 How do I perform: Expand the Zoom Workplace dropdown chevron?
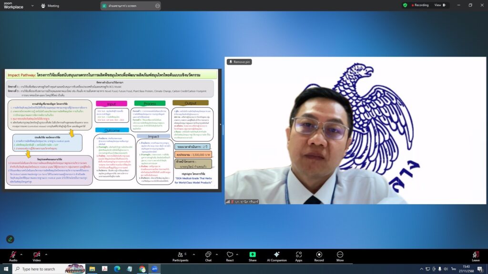pos(32,6)
